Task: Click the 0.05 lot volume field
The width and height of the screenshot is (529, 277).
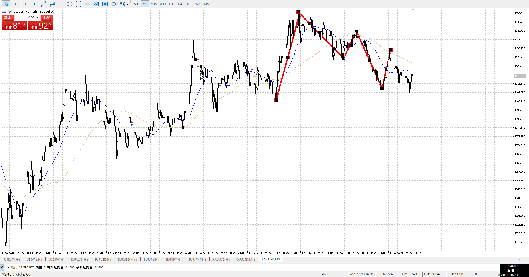Action: pos(28,17)
